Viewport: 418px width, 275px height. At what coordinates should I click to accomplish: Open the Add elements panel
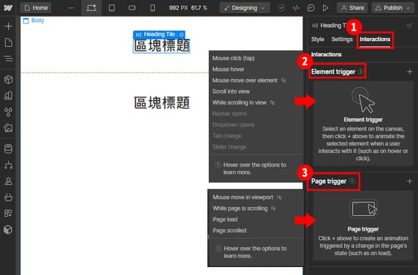click(8, 26)
